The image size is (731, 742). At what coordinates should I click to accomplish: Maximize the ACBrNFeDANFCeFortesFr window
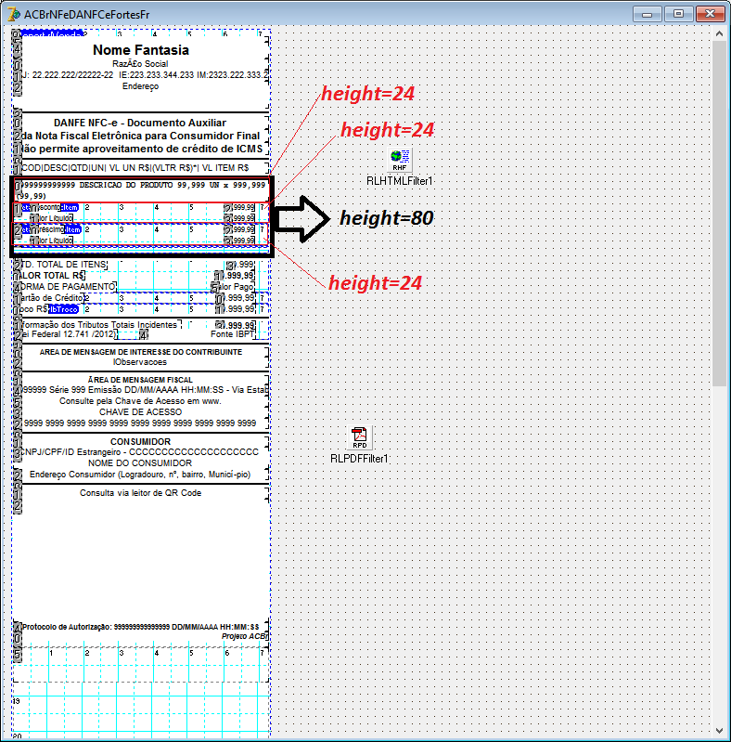[678, 14]
